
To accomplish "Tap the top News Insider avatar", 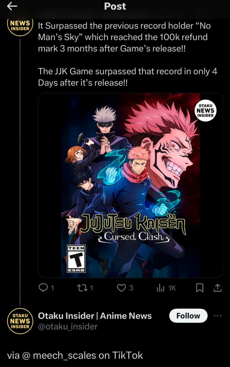I will click(x=20, y=27).
